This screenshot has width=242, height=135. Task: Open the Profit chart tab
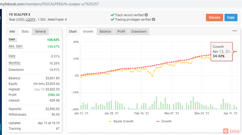(x=121, y=32)
